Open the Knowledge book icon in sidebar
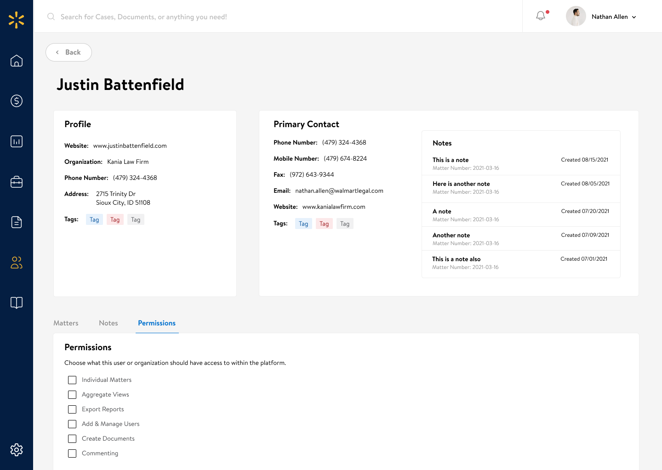Image resolution: width=662 pixels, height=470 pixels. 17,303
